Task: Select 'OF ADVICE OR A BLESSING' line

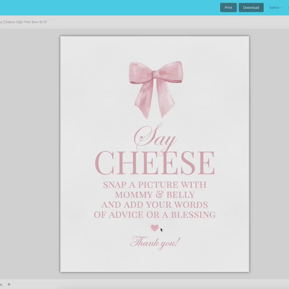Action: (155, 215)
